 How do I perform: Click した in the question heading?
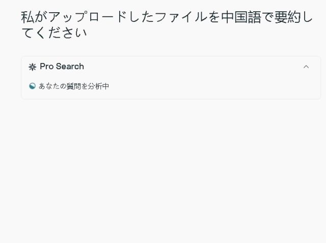[x=141, y=17]
